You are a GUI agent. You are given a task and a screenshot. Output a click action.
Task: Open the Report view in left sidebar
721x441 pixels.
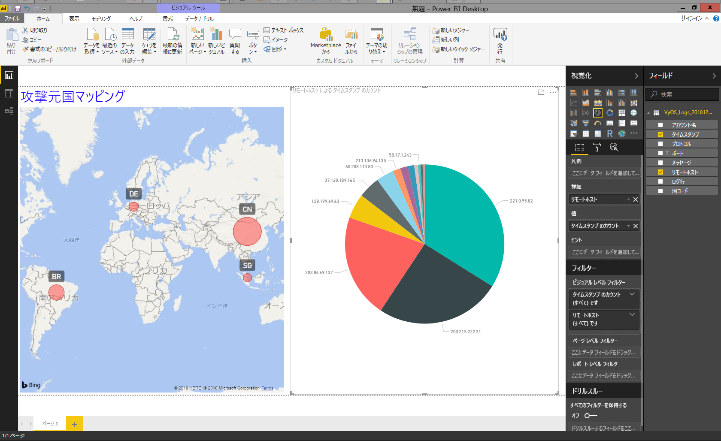[9, 76]
